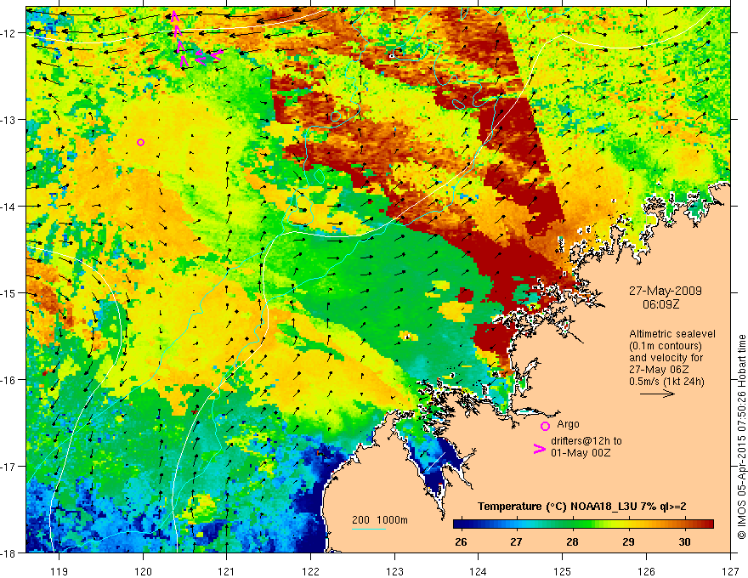Click the magenta Argo circle in legend
The width and height of the screenshot is (748, 578).
[x=545, y=426]
